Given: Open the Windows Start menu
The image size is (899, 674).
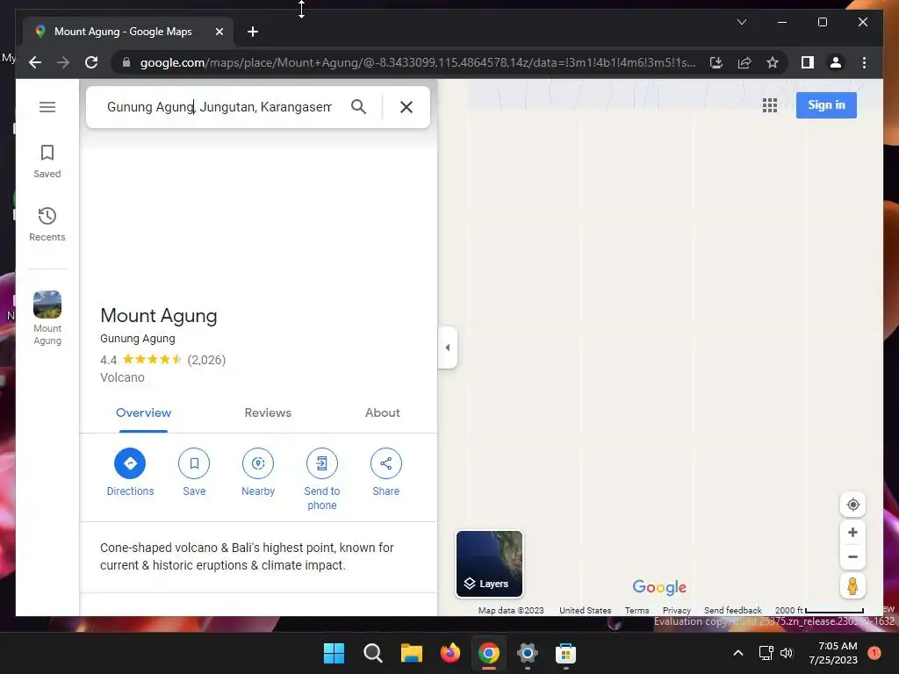Looking at the screenshot, I should click(334, 653).
